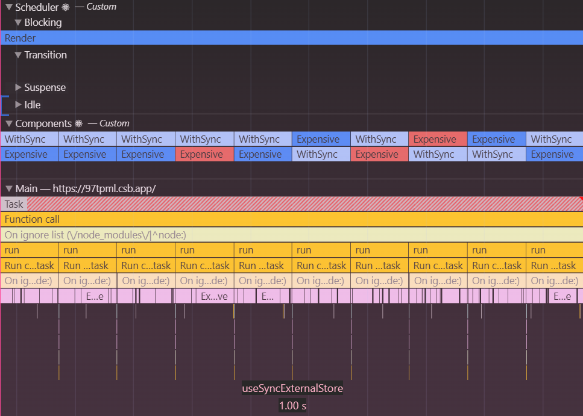Expand the Idle lane
Viewport: 583px width, 416px height.
pyautogui.click(x=18, y=105)
